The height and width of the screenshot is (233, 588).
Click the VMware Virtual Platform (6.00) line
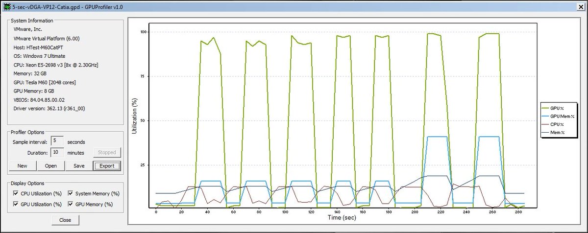[47, 38]
